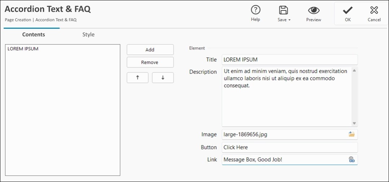Click Description scrollbar down arrow
The width and height of the screenshot is (389, 182).
click(x=354, y=123)
